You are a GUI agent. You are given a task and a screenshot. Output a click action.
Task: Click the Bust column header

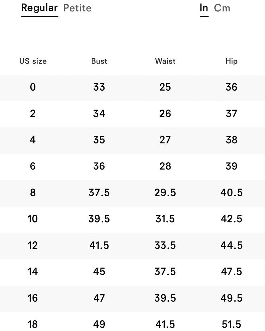(99, 61)
